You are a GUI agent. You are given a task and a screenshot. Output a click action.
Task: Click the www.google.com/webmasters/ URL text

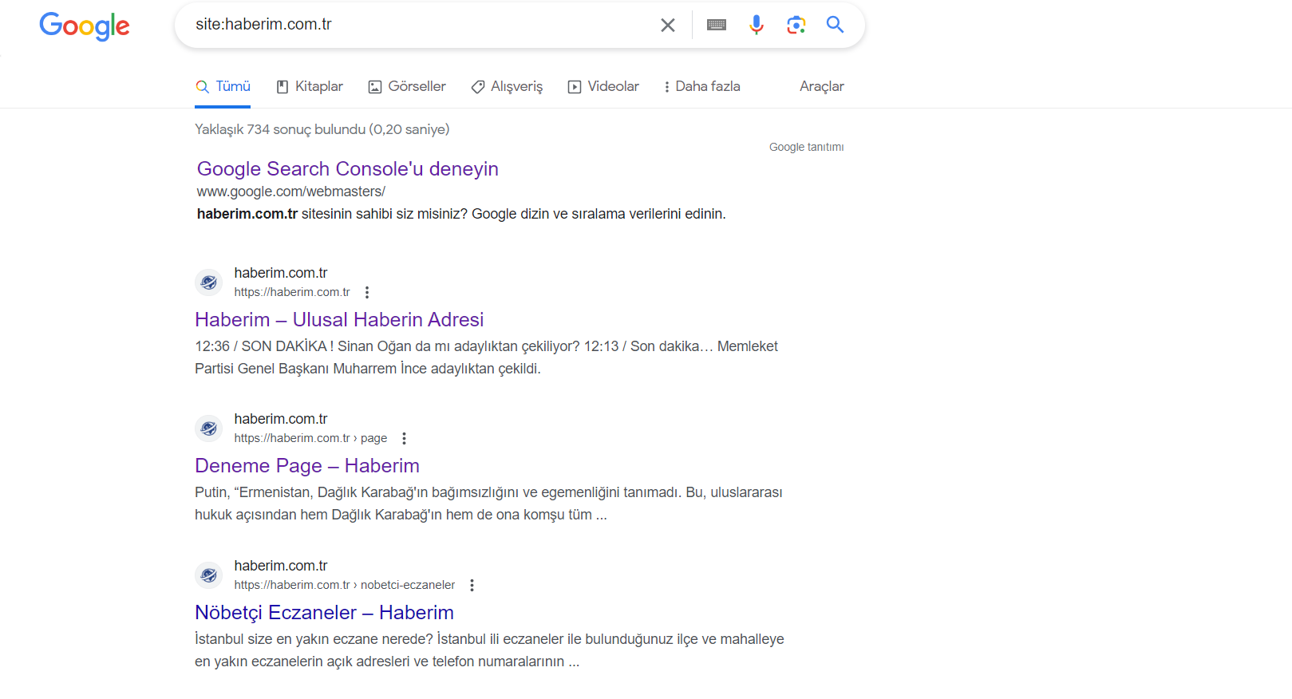coord(291,192)
